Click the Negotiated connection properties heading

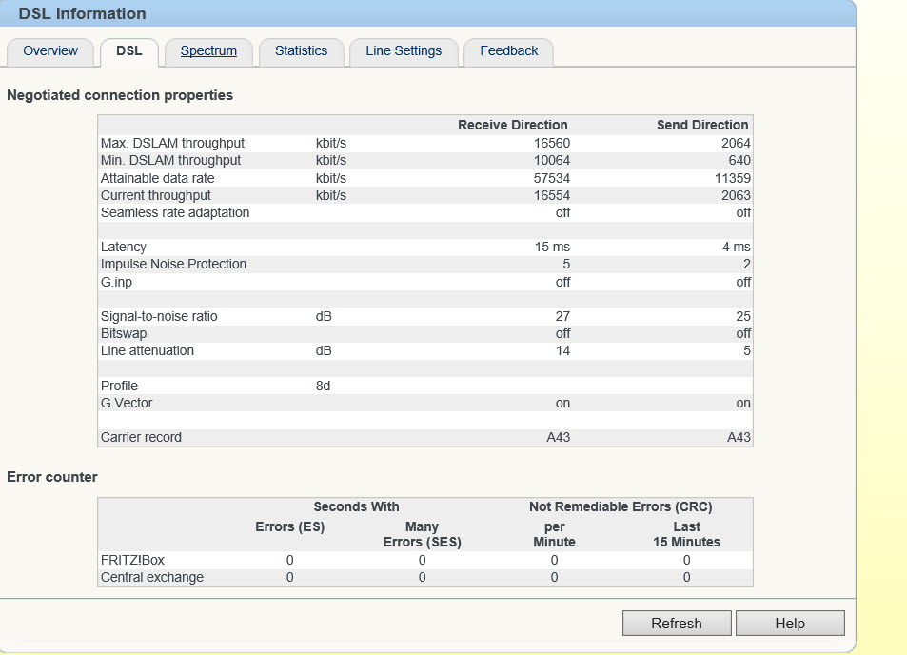click(x=120, y=95)
